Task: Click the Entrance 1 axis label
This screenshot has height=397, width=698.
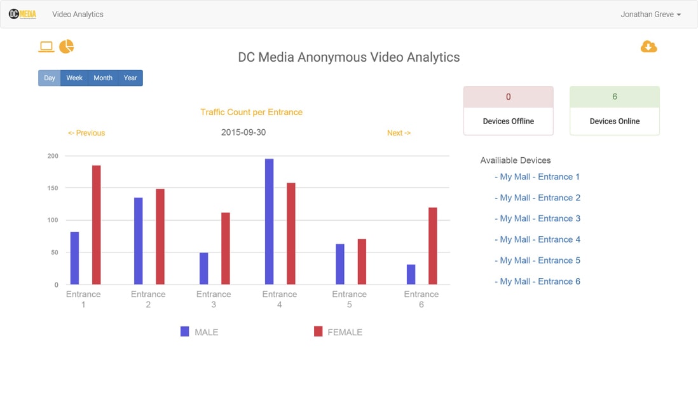Action: [x=83, y=300]
